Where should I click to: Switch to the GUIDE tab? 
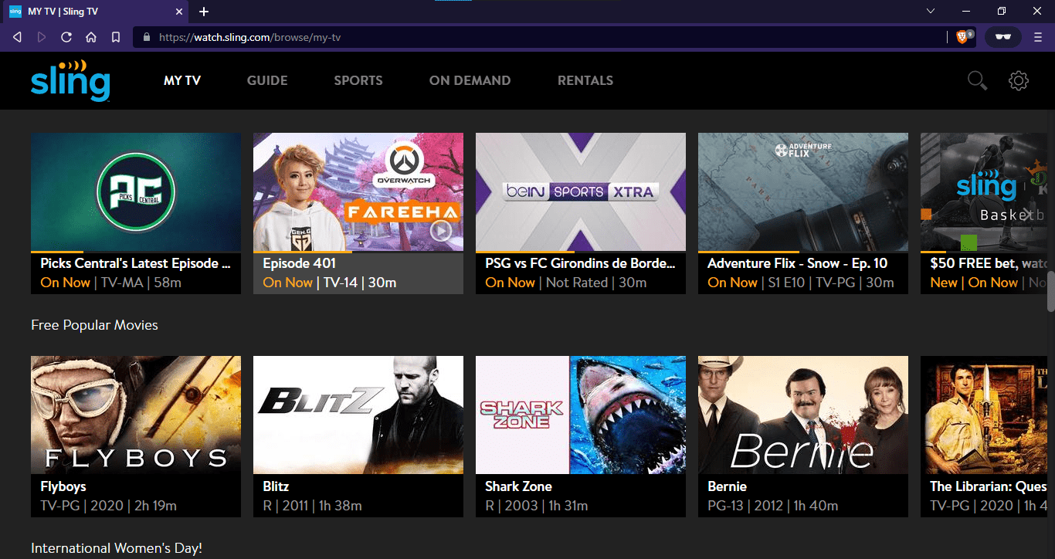pos(267,80)
